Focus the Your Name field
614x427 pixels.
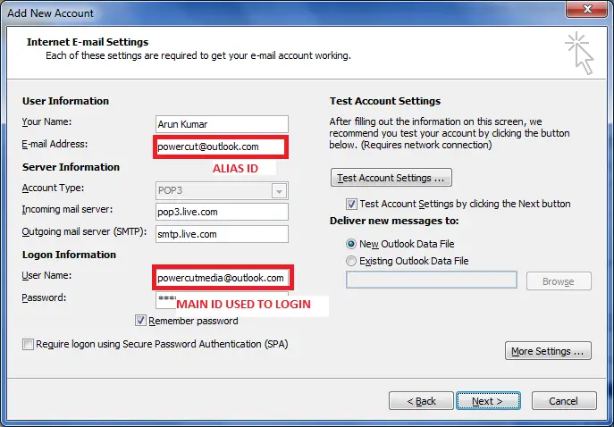pyautogui.click(x=222, y=124)
